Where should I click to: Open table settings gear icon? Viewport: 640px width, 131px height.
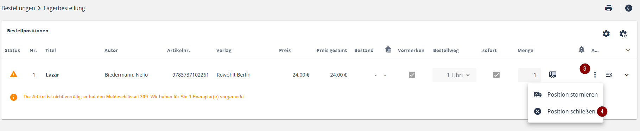(x=606, y=34)
